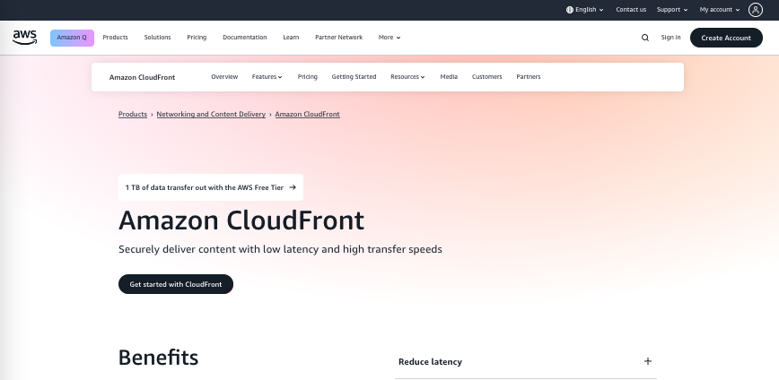
Task: Open the 1 TB Free Tier banner
Action: coord(211,187)
